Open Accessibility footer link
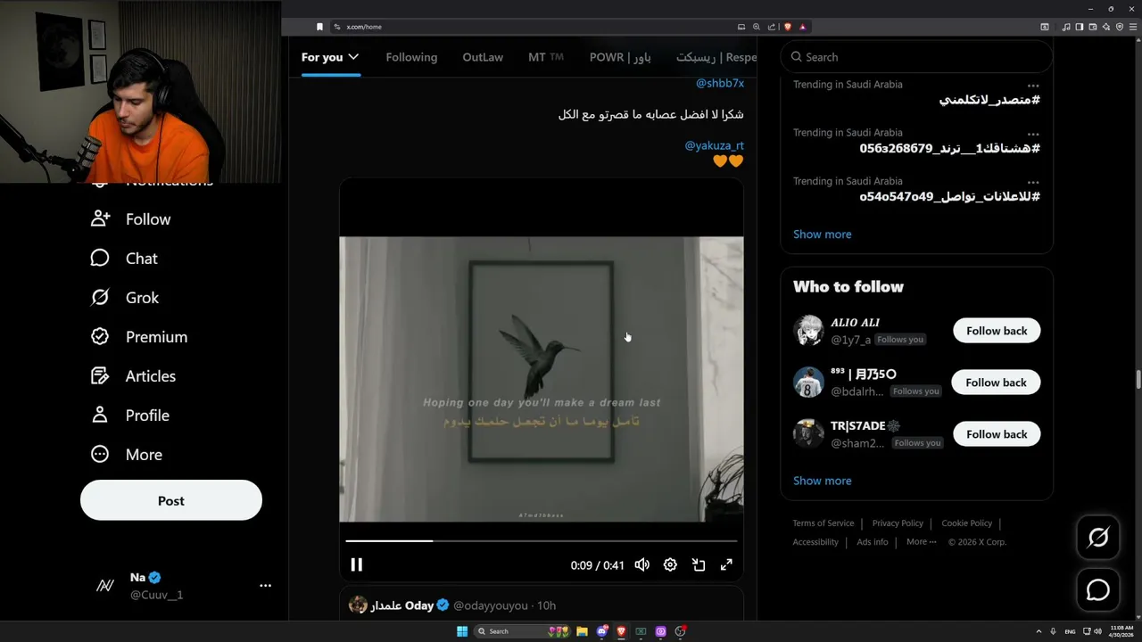This screenshot has height=642, width=1142. [815, 542]
